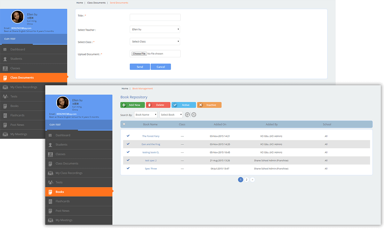Click the Active button label
Viewport: 385px width, 229px height.
tap(186, 105)
